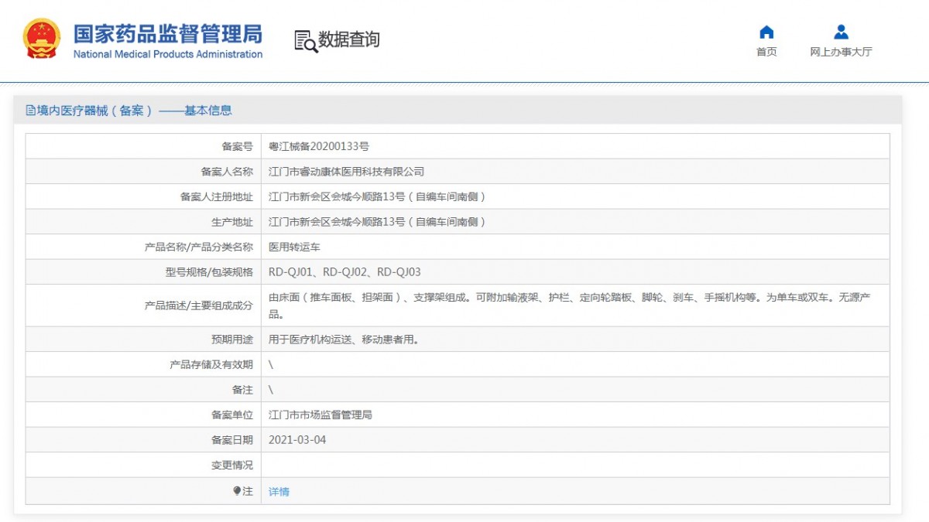Image resolution: width=929 pixels, height=522 pixels.
Task: Click the model spec RD-QJ01、RD-QJ02、RD-QJ03
Action: click(345, 272)
